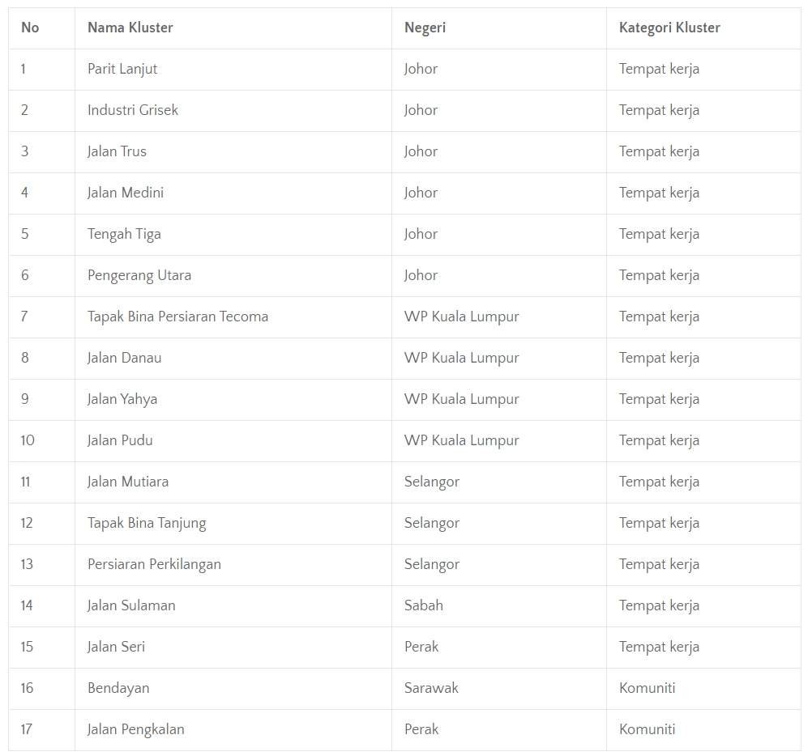Select 'Tapak Bina Persiaran Tecoma' cluster name
The height and width of the screenshot is (756, 812).
[177, 316]
